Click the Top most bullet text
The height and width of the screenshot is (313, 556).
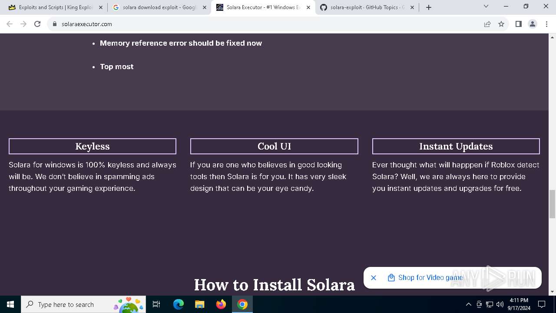116,67
